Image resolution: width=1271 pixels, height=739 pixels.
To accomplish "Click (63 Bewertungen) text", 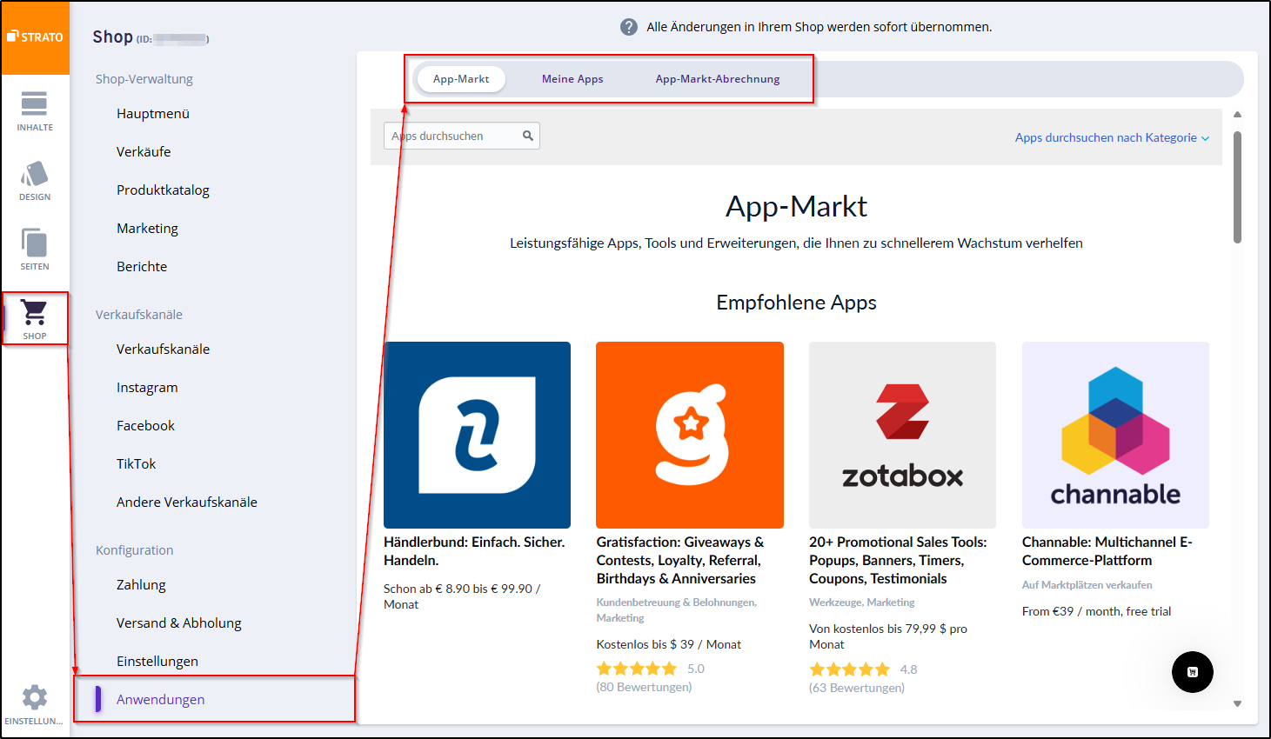I will (x=857, y=688).
